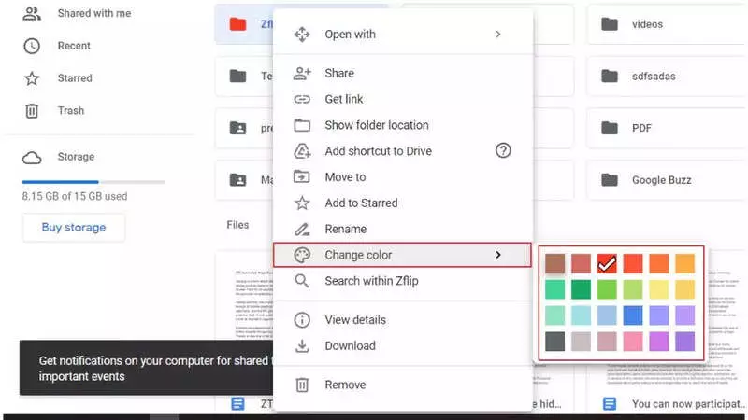Pick the checked red color swatch

607,263
